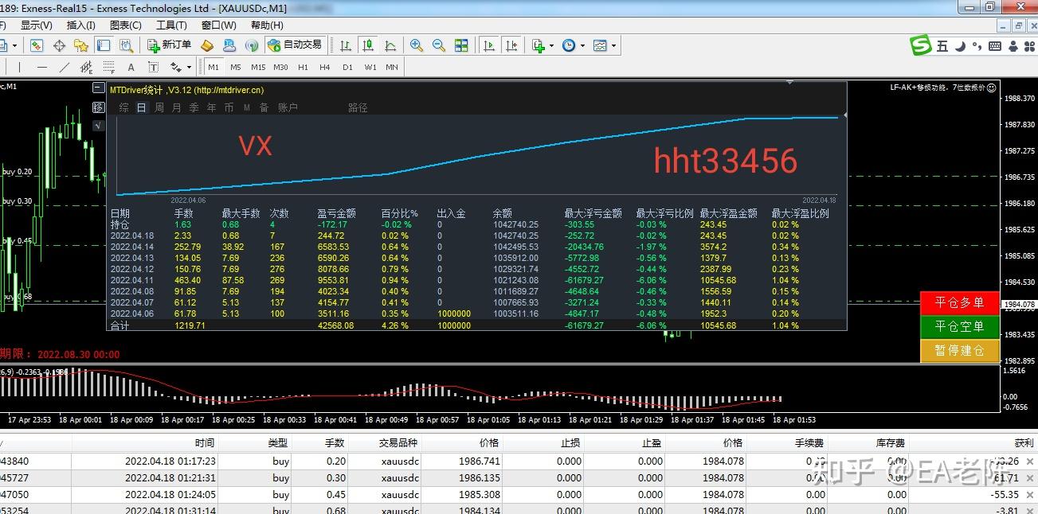Select the equidistant channel tool
1038x514 pixels.
pyautogui.click(x=87, y=68)
